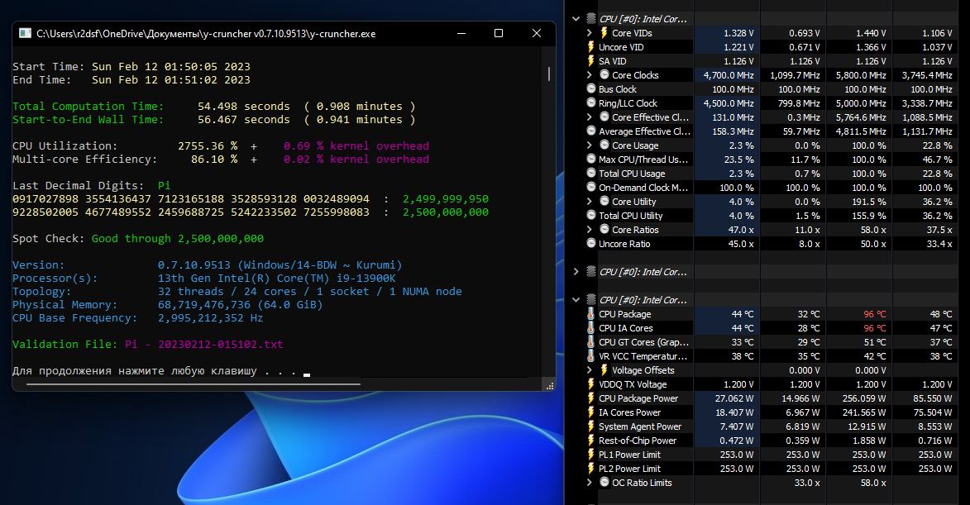Click the 2,500,000,000 digit position label

click(x=446, y=212)
